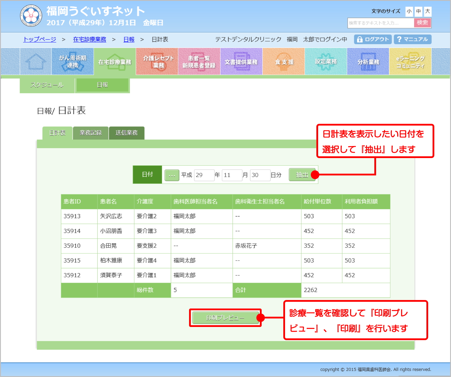Open the スケジュール submenu
The height and width of the screenshot is (377, 451).
pos(47,85)
